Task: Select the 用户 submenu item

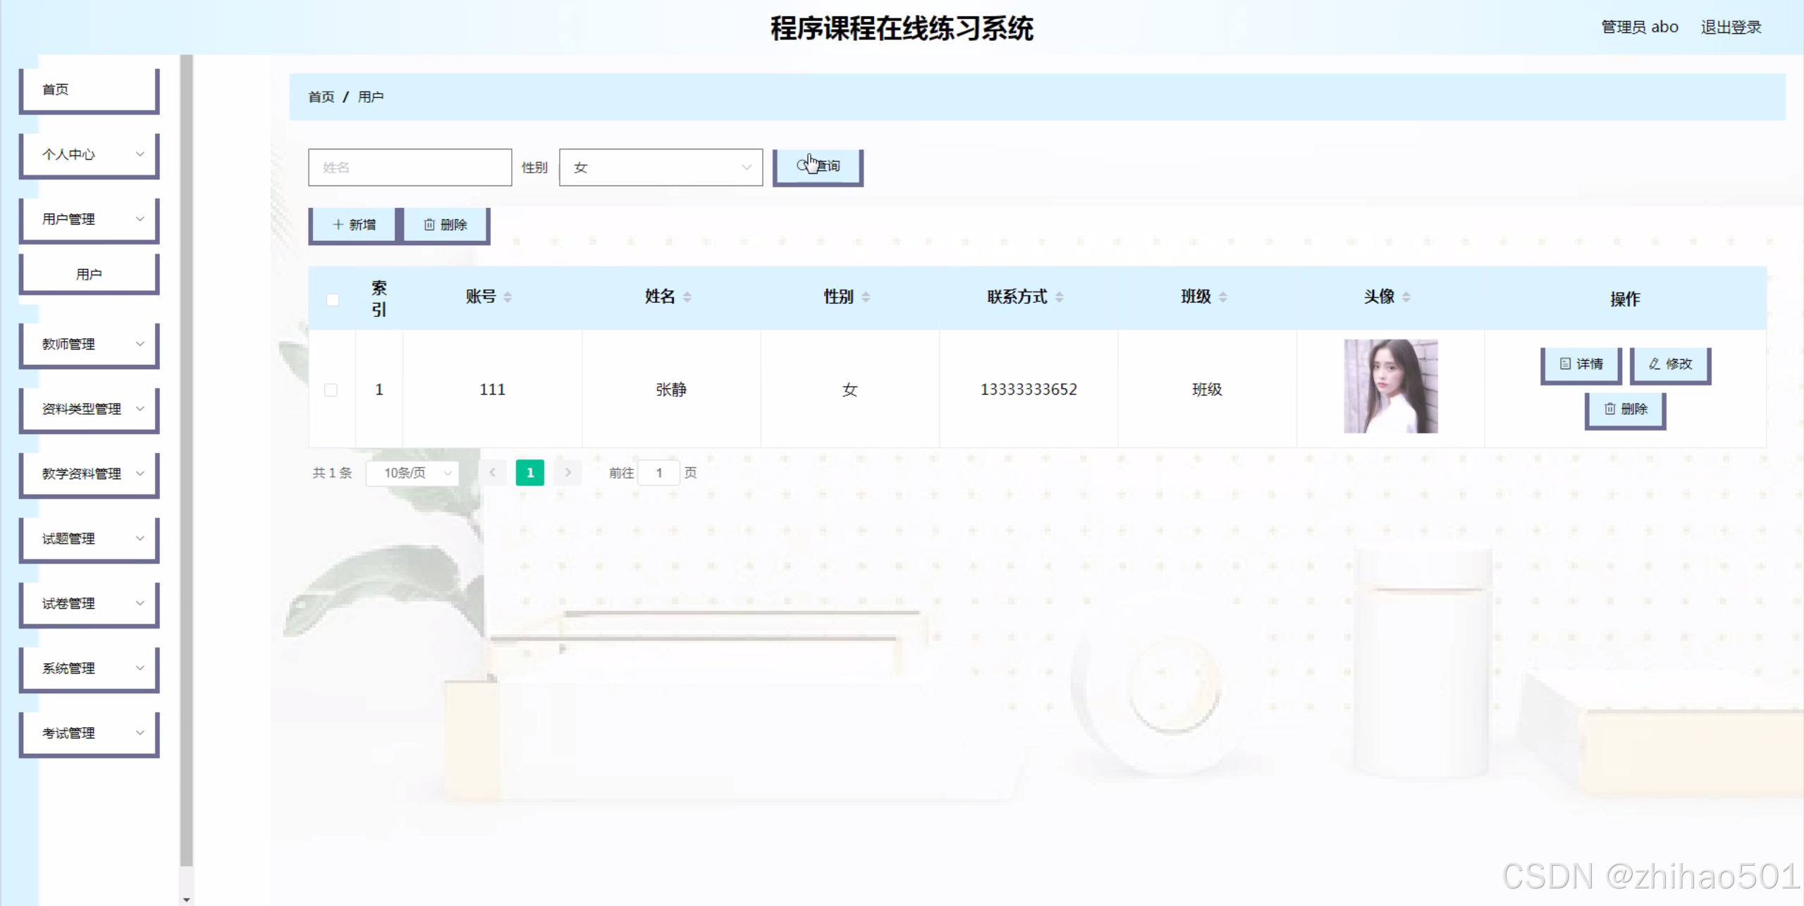Action: 89,274
